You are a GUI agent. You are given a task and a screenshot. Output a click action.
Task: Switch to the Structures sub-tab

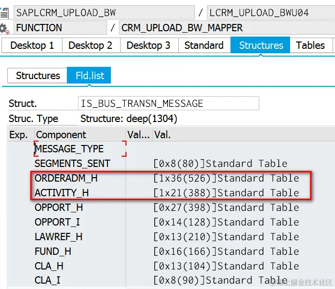point(38,76)
